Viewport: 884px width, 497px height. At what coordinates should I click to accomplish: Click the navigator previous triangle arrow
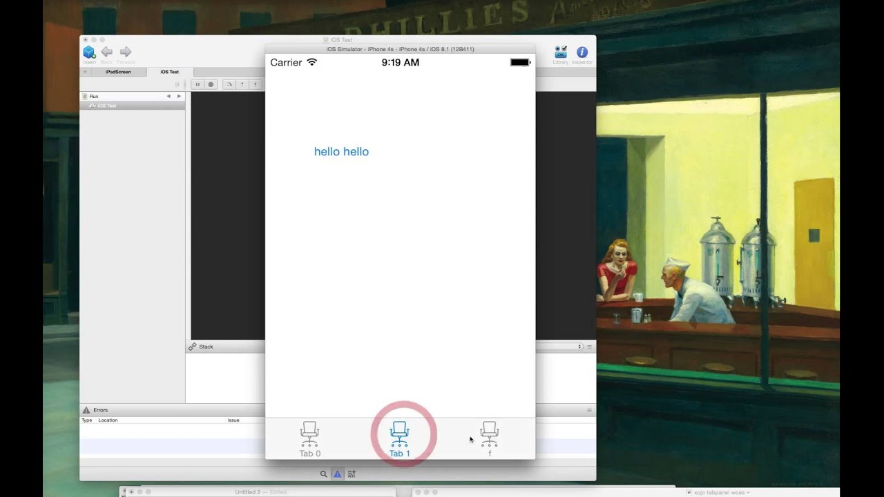tap(169, 97)
